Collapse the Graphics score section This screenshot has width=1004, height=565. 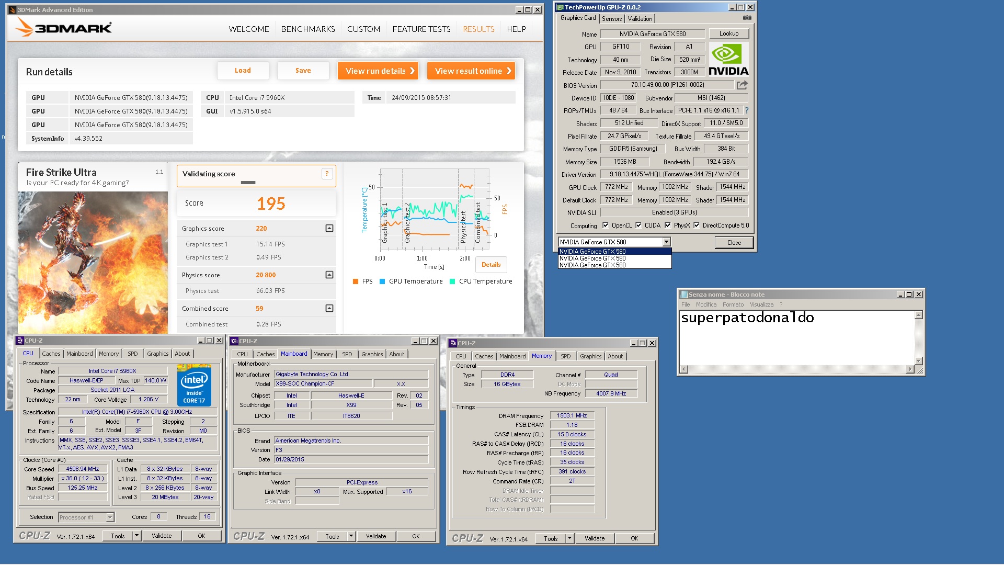click(x=329, y=228)
